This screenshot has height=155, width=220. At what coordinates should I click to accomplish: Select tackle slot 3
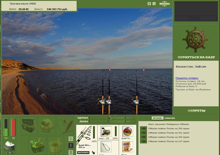[x=71, y=152]
